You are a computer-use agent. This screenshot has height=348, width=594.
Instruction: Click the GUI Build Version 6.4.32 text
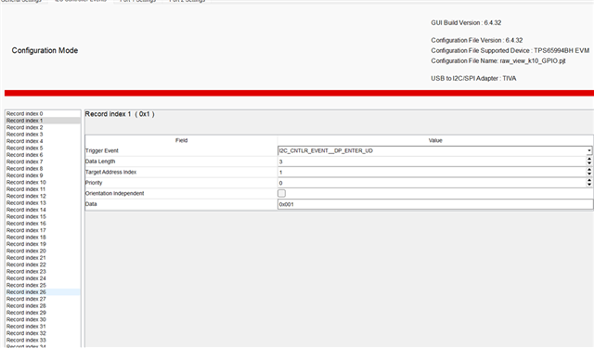[466, 22]
